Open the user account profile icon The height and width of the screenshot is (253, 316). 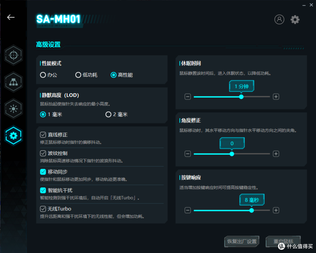point(279,20)
